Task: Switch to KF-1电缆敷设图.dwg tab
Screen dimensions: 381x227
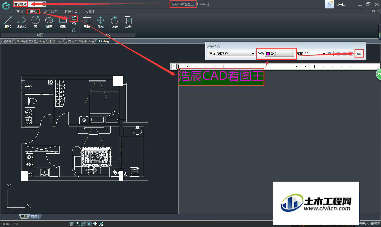Action: [x=31, y=41]
